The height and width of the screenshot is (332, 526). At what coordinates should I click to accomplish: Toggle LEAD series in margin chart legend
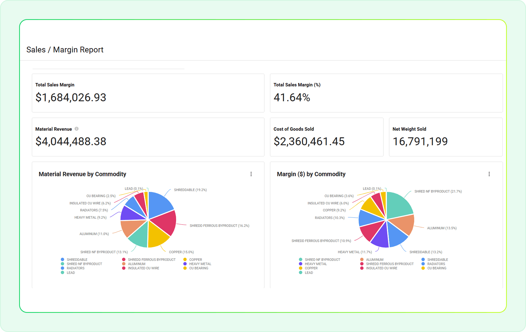pyautogui.click(x=309, y=273)
